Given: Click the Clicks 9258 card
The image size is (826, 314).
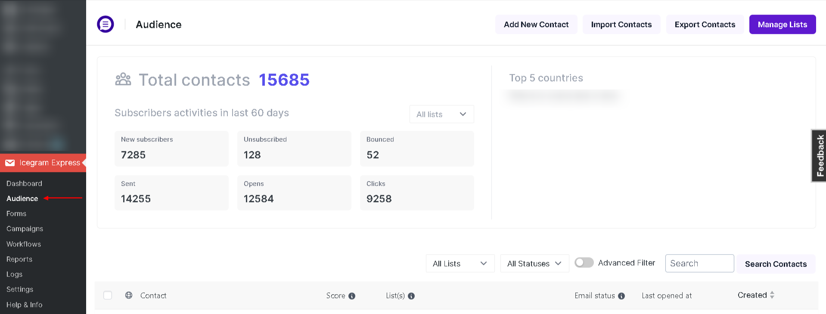Looking at the screenshot, I should [x=417, y=193].
